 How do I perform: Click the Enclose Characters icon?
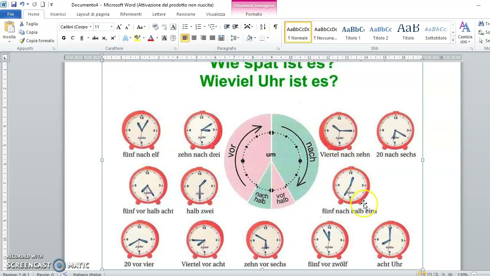tap(173, 38)
